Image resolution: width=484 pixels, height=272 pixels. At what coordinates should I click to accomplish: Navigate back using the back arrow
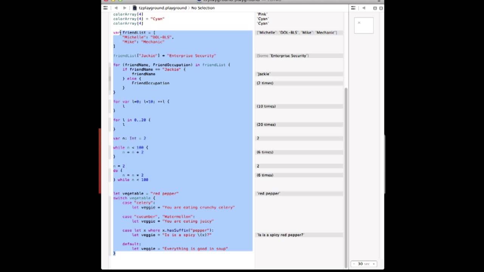tap(116, 8)
